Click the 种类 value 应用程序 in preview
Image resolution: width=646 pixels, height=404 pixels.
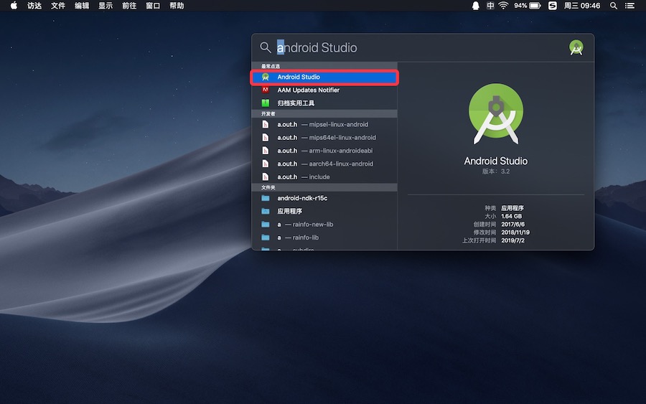tap(512, 208)
